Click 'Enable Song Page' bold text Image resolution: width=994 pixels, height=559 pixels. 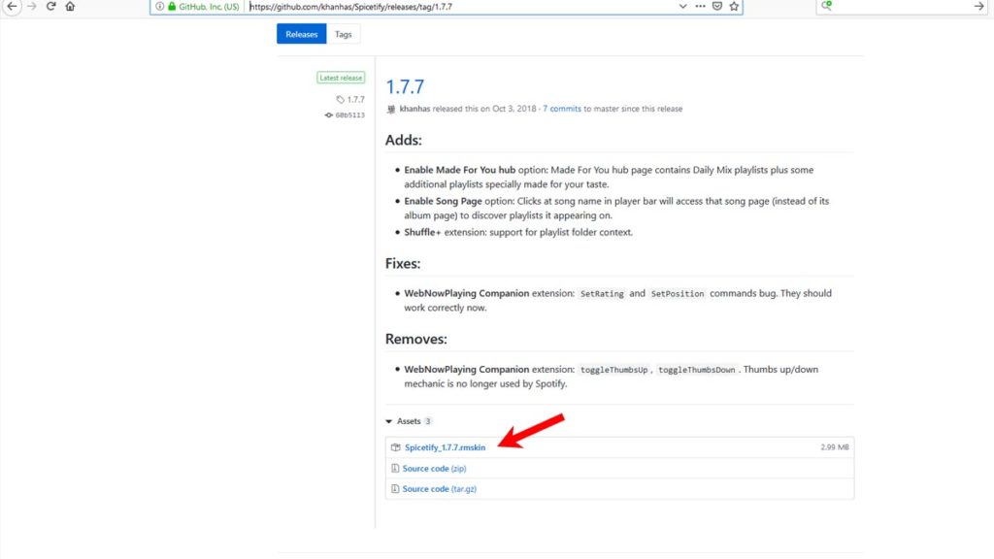[x=443, y=201]
